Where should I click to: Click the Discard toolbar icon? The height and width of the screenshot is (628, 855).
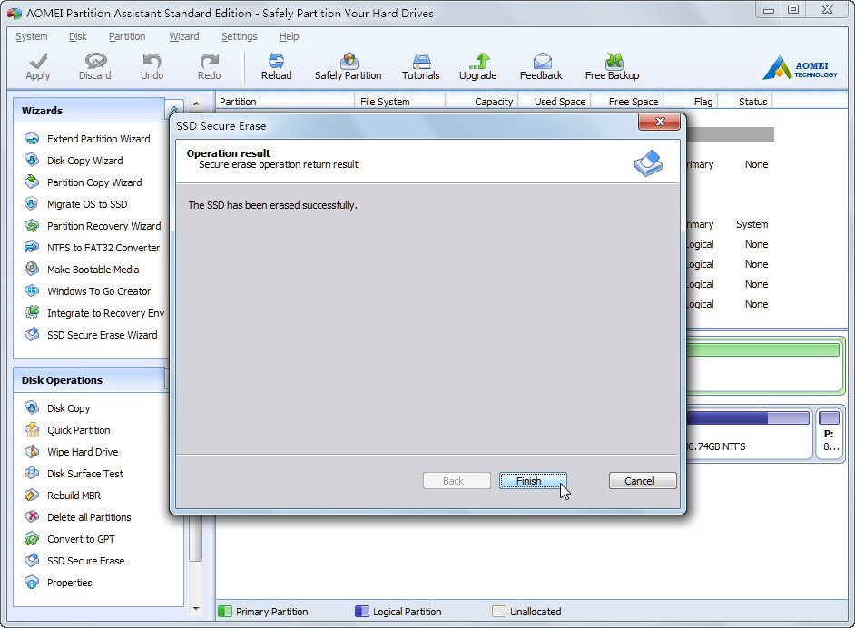95,61
